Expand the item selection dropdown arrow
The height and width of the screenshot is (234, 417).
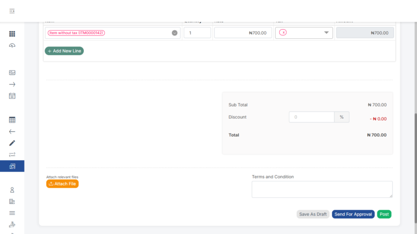tap(174, 33)
